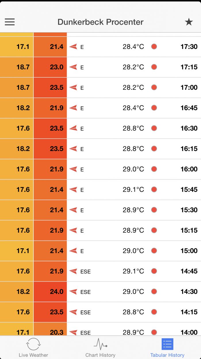Viewport: 201px width, 359px height.
Task: Select the 17:15 time entry
Action: 189,67
